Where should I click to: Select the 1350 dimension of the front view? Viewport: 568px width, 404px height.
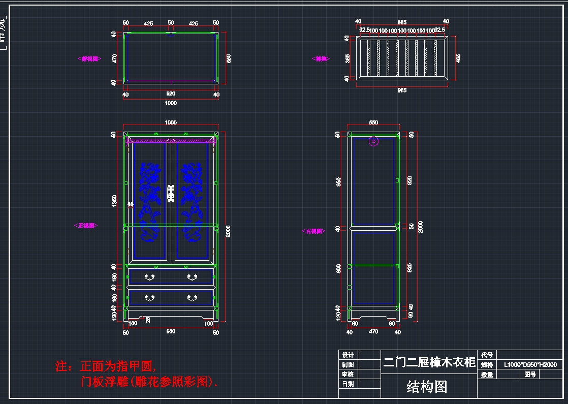pyautogui.click(x=114, y=201)
